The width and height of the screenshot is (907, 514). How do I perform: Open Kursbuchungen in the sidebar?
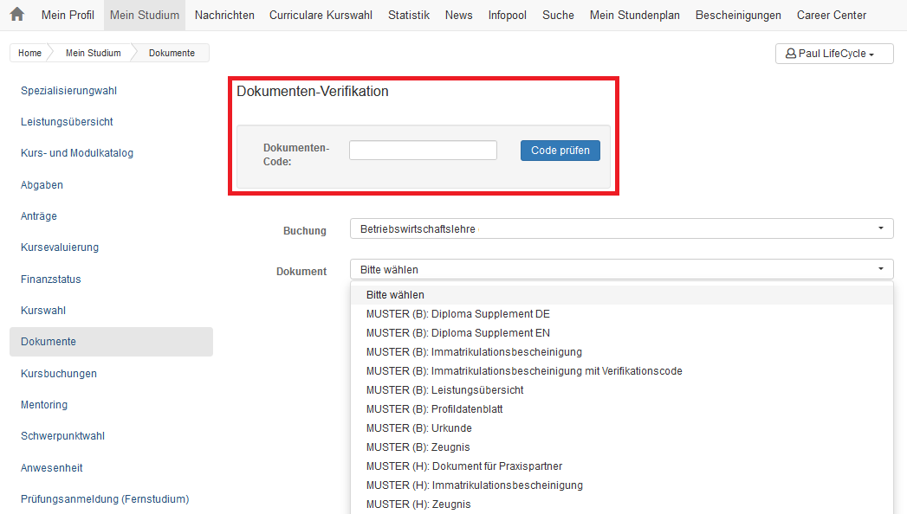click(58, 374)
